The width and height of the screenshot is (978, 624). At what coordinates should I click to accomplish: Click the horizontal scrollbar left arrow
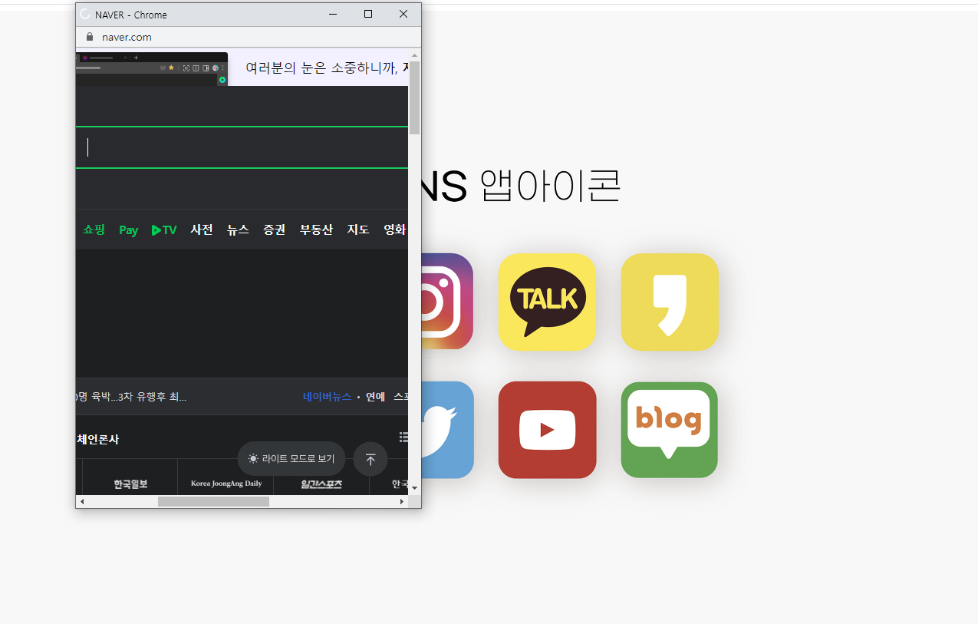82,501
